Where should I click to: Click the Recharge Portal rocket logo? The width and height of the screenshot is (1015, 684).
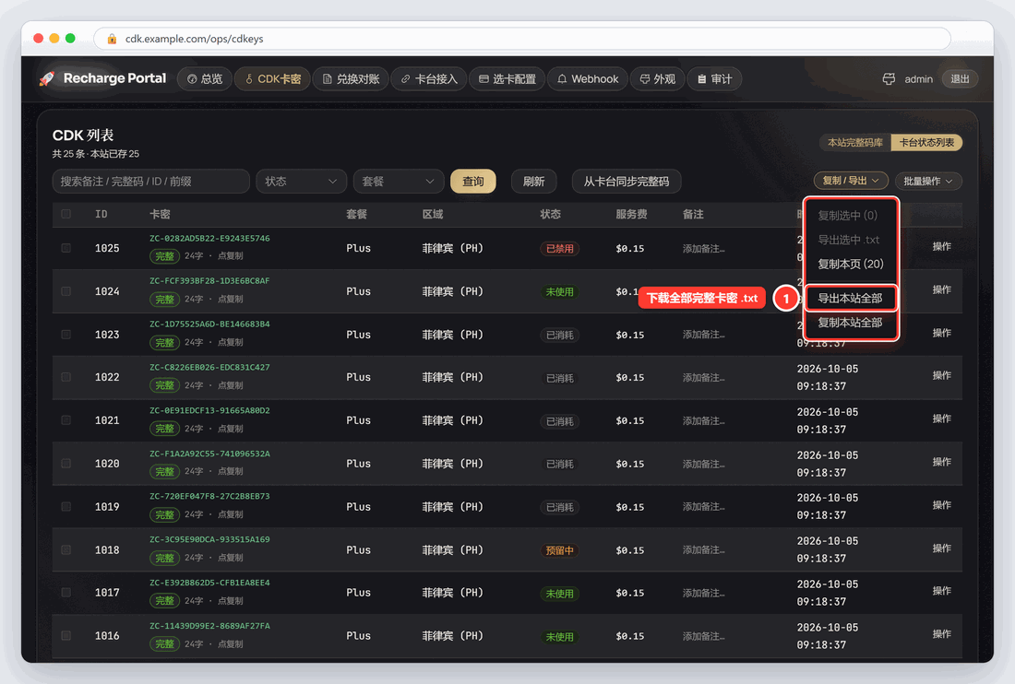pos(47,79)
